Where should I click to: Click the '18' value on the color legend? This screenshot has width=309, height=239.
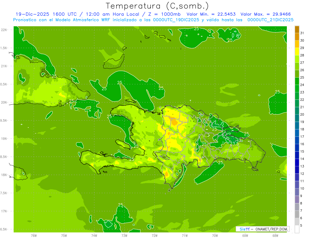pos(302,129)
